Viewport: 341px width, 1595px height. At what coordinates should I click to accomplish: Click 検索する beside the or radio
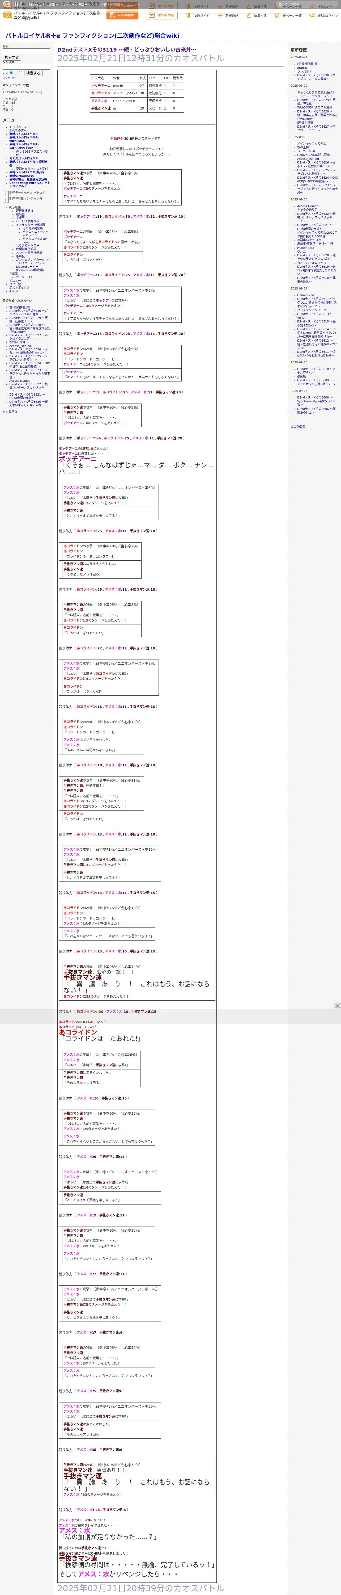point(33,73)
